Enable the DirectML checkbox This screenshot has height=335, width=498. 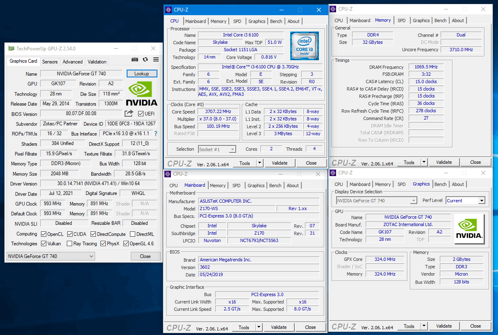point(133,234)
